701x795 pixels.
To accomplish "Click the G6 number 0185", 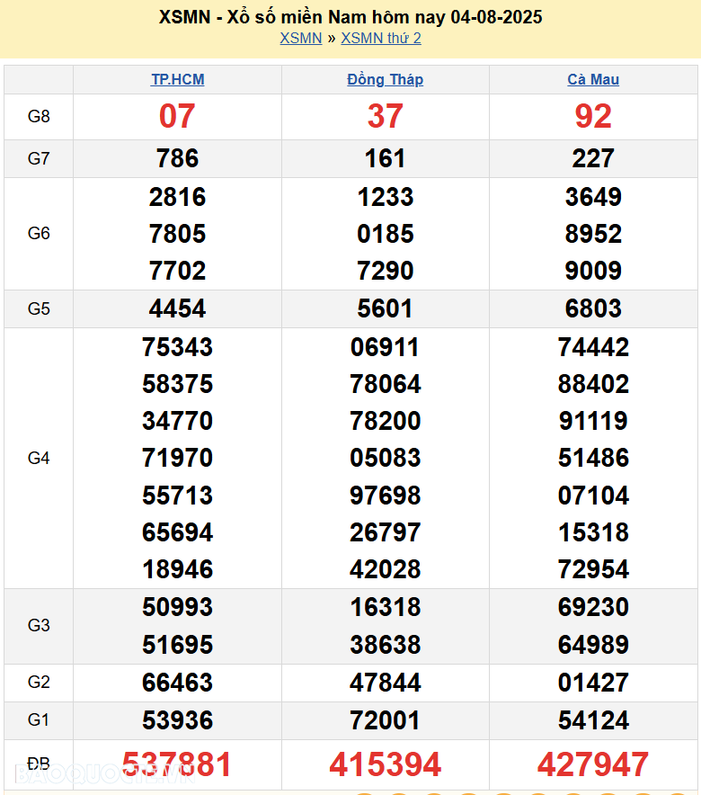I will [385, 234].
